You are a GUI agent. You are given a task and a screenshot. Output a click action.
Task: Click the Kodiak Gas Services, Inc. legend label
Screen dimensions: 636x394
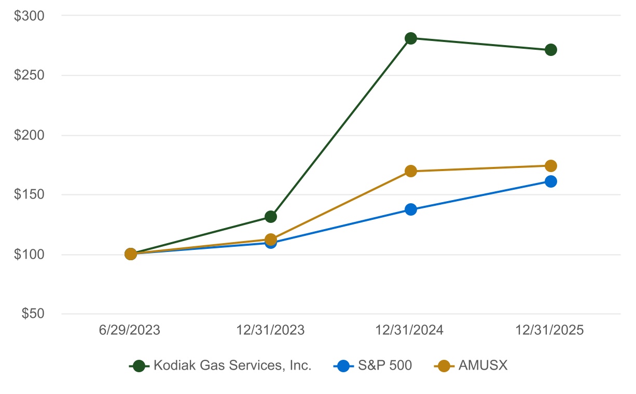pyautogui.click(x=232, y=366)
